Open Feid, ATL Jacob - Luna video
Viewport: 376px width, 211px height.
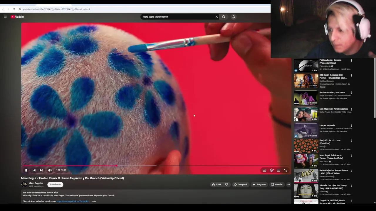306,146
